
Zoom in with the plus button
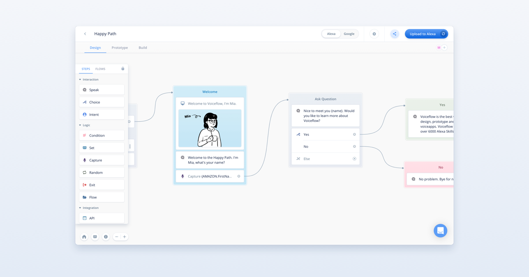pyautogui.click(x=124, y=237)
